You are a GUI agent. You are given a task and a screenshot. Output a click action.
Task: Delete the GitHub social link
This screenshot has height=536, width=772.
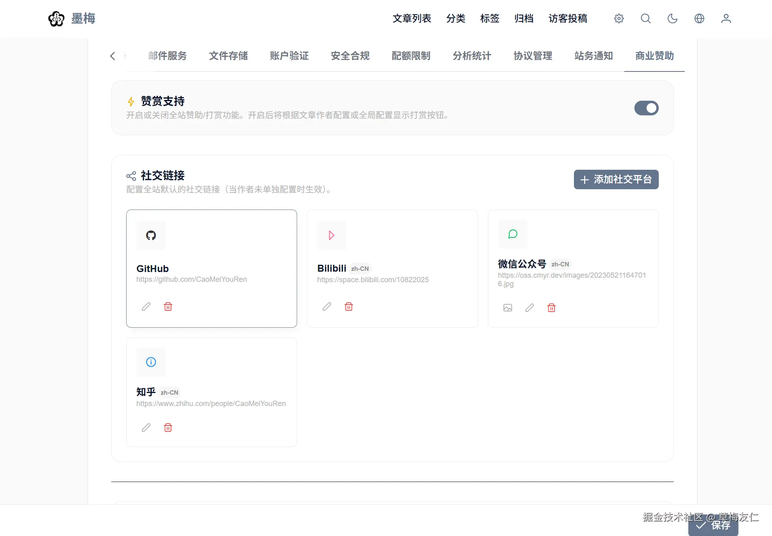(x=168, y=307)
